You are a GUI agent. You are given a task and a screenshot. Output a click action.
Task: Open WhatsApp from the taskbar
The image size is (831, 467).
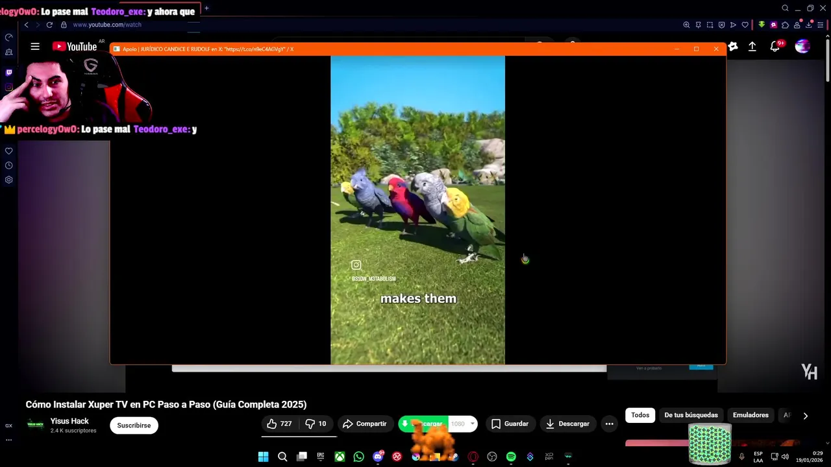click(358, 457)
